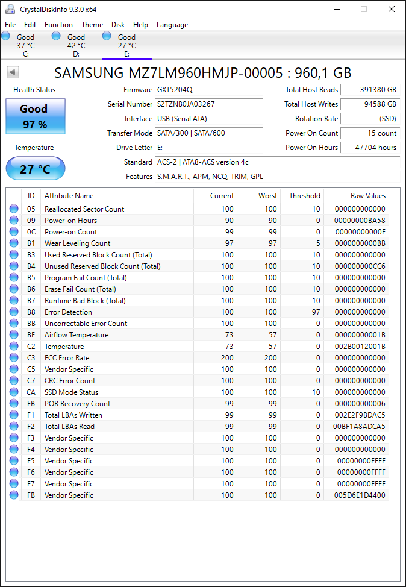Open the Edit menu
Screen dimensions: 406x587
[x=30, y=25]
